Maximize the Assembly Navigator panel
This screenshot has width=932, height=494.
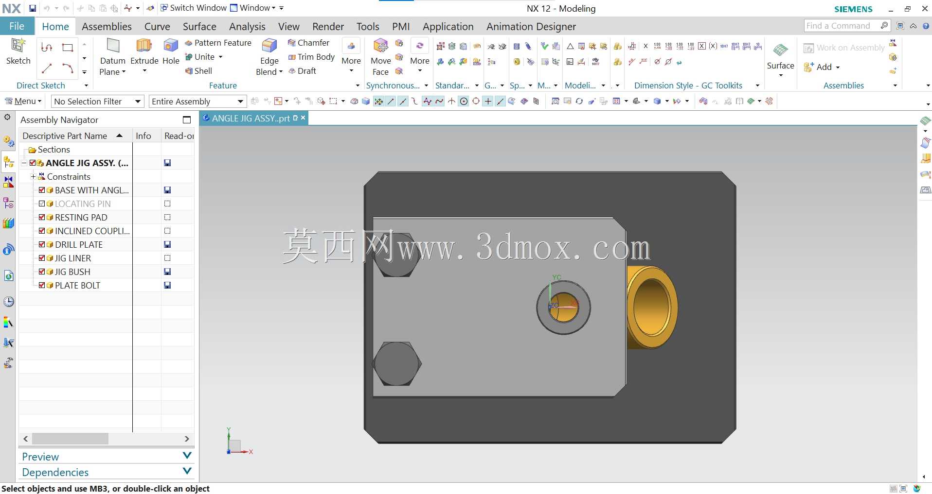(187, 119)
